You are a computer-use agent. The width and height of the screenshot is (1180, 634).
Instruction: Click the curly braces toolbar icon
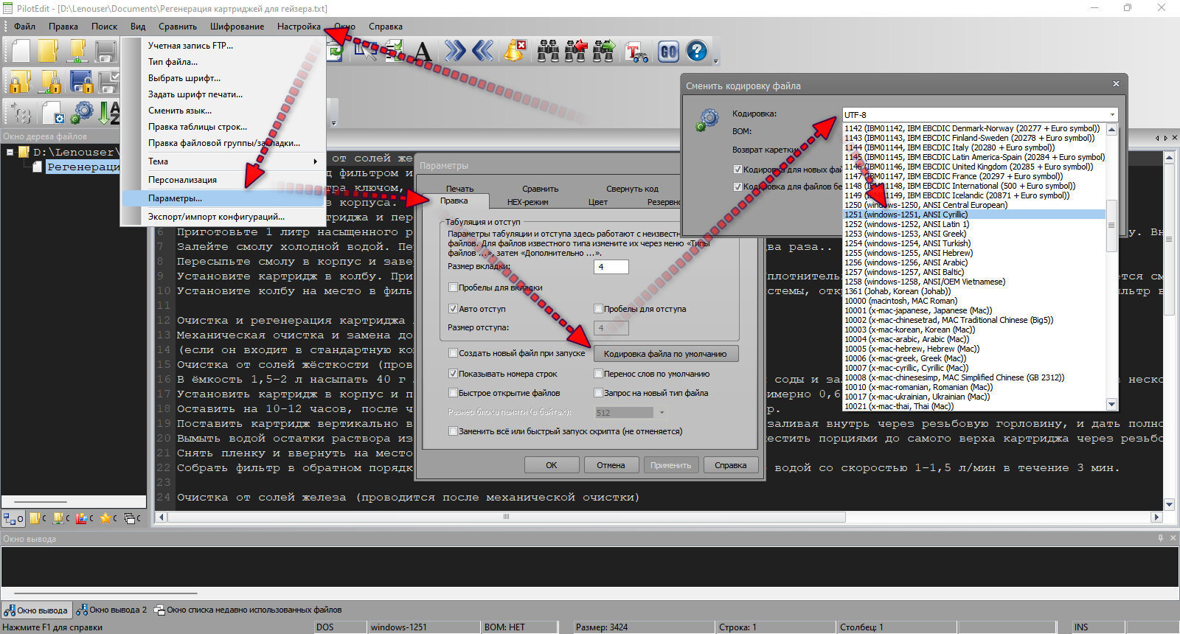point(21,113)
